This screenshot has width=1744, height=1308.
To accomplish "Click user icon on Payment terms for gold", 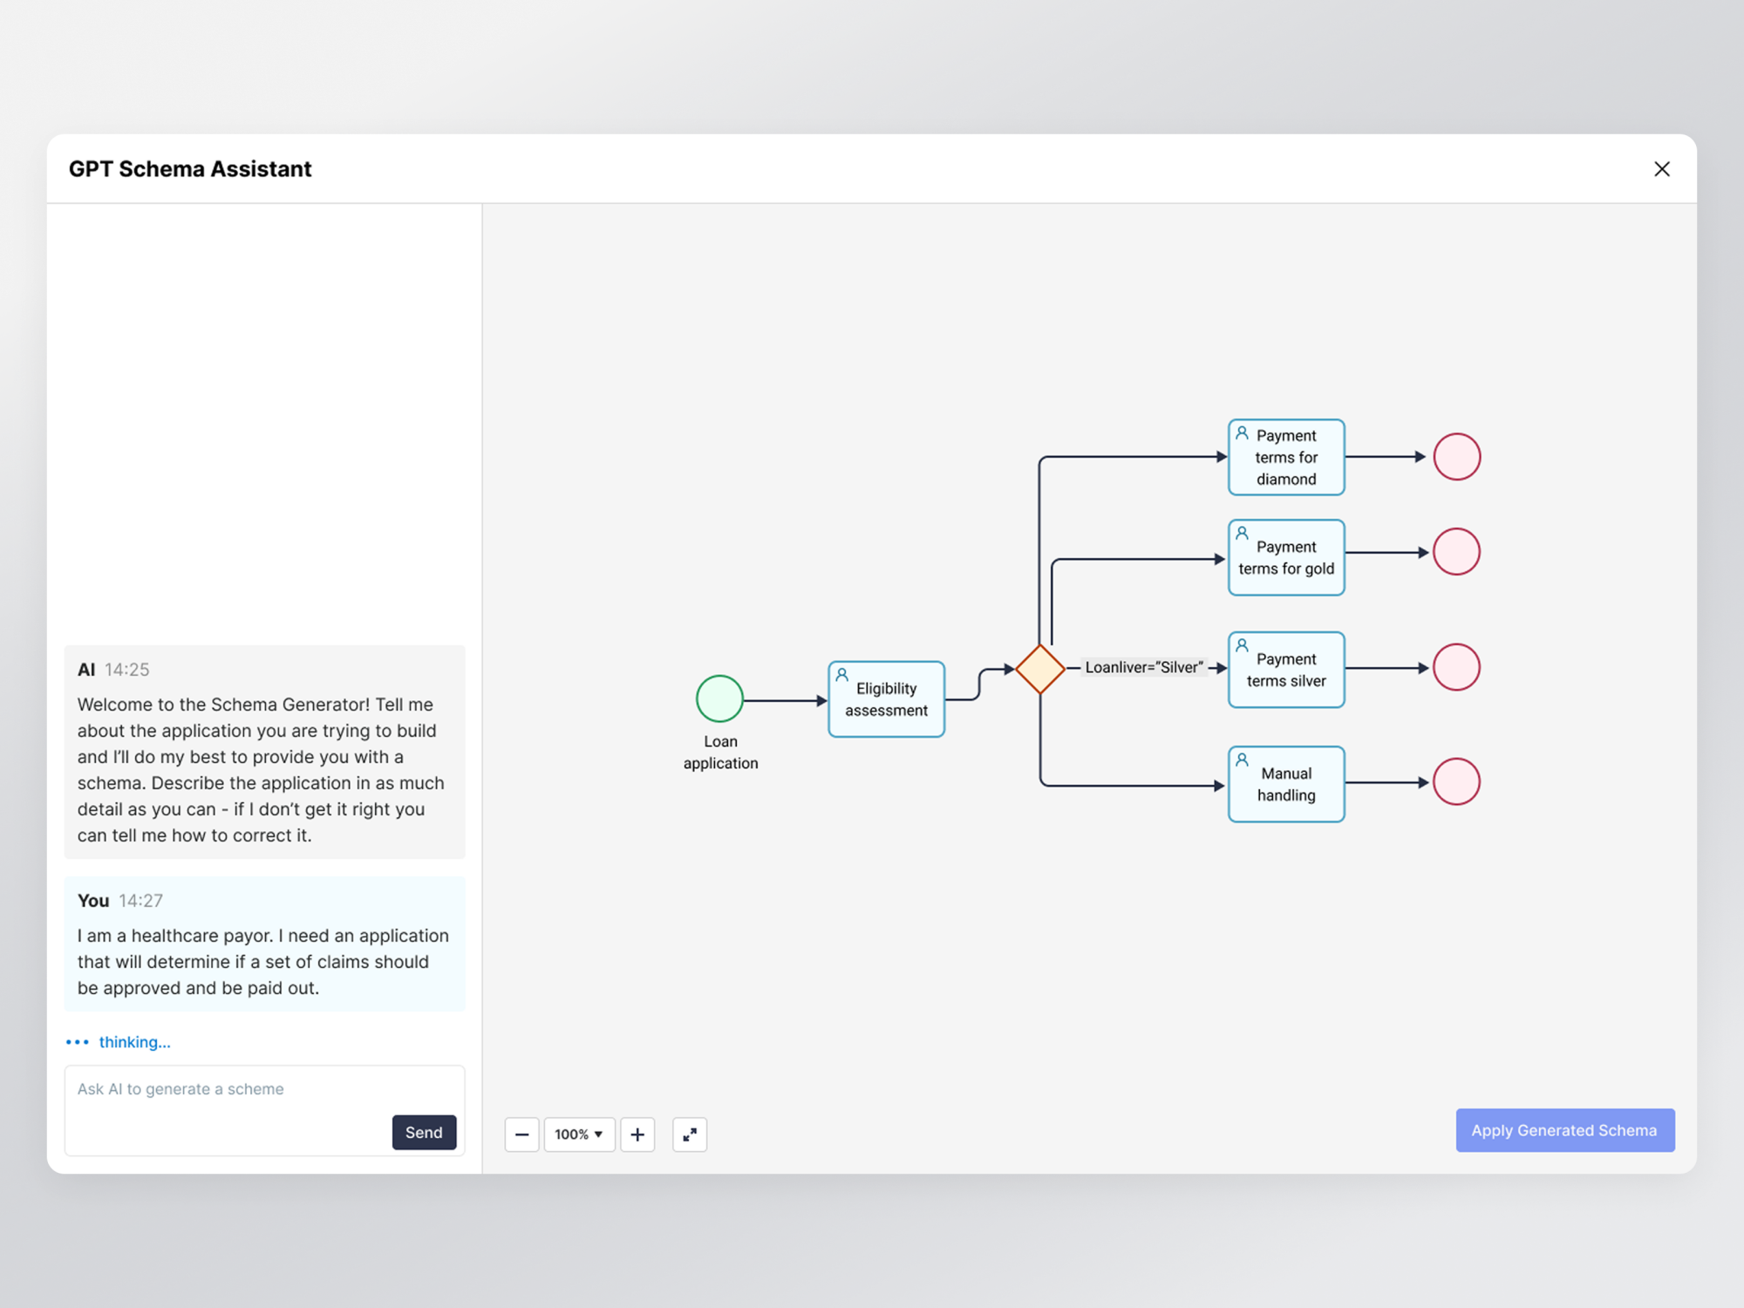I will (1242, 533).
